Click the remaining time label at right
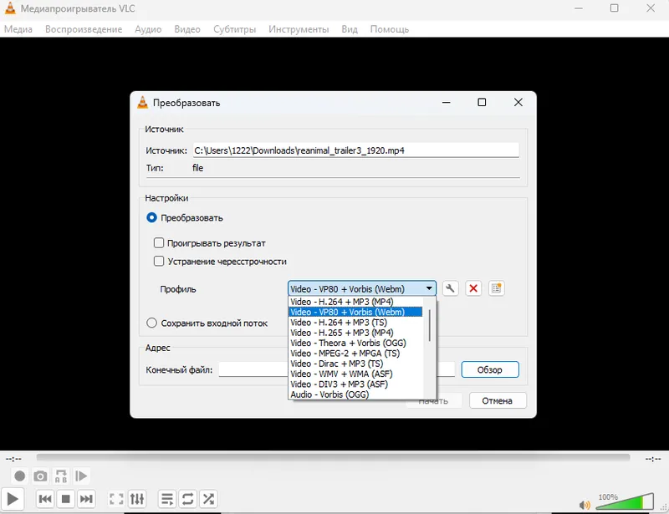Image resolution: width=669 pixels, height=514 pixels. [x=653, y=459]
